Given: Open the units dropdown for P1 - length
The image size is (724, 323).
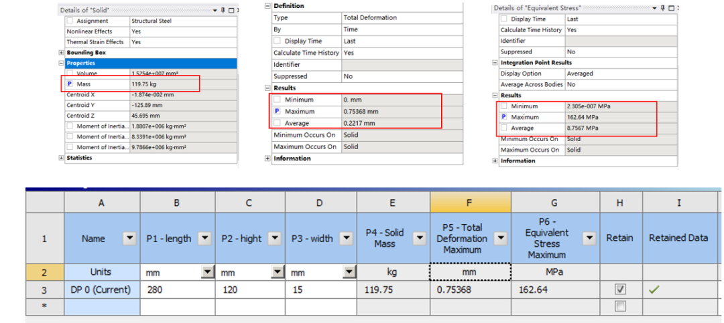Looking at the screenshot, I should 207,272.
